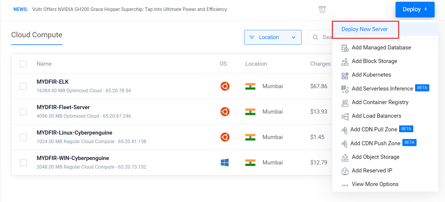Click the Reserved IP icon

tap(345, 171)
